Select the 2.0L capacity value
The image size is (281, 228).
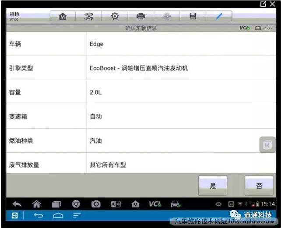pos(96,92)
